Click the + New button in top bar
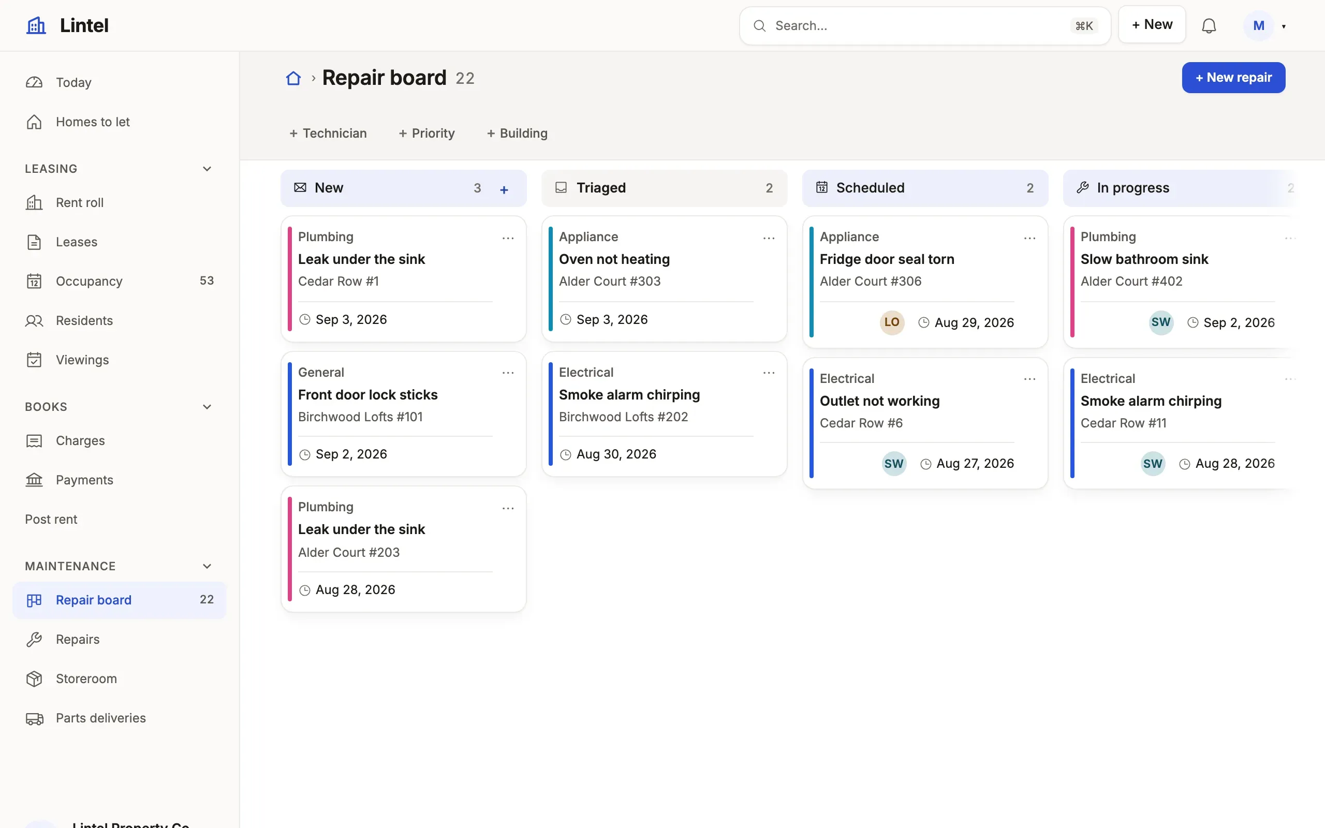The height and width of the screenshot is (828, 1325). tap(1152, 25)
